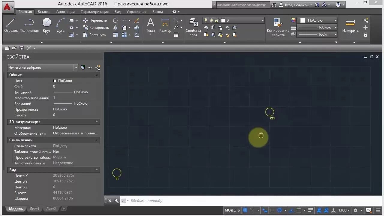Screen dimensions: 384x216
Task: Select the Дуга arc tool
Action: click(x=61, y=25)
